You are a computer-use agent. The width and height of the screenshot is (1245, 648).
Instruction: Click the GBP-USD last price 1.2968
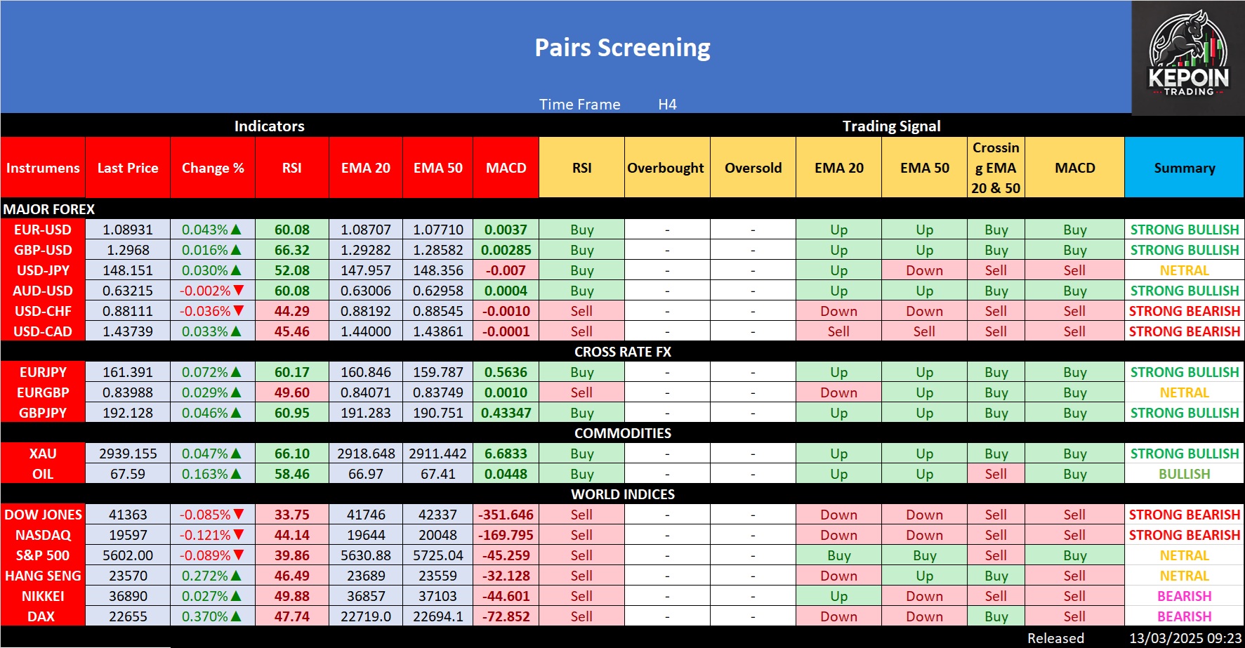tap(128, 250)
